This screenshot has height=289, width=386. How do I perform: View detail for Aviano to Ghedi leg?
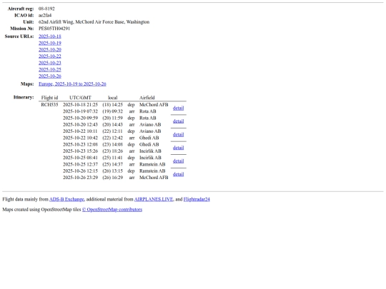(x=178, y=135)
